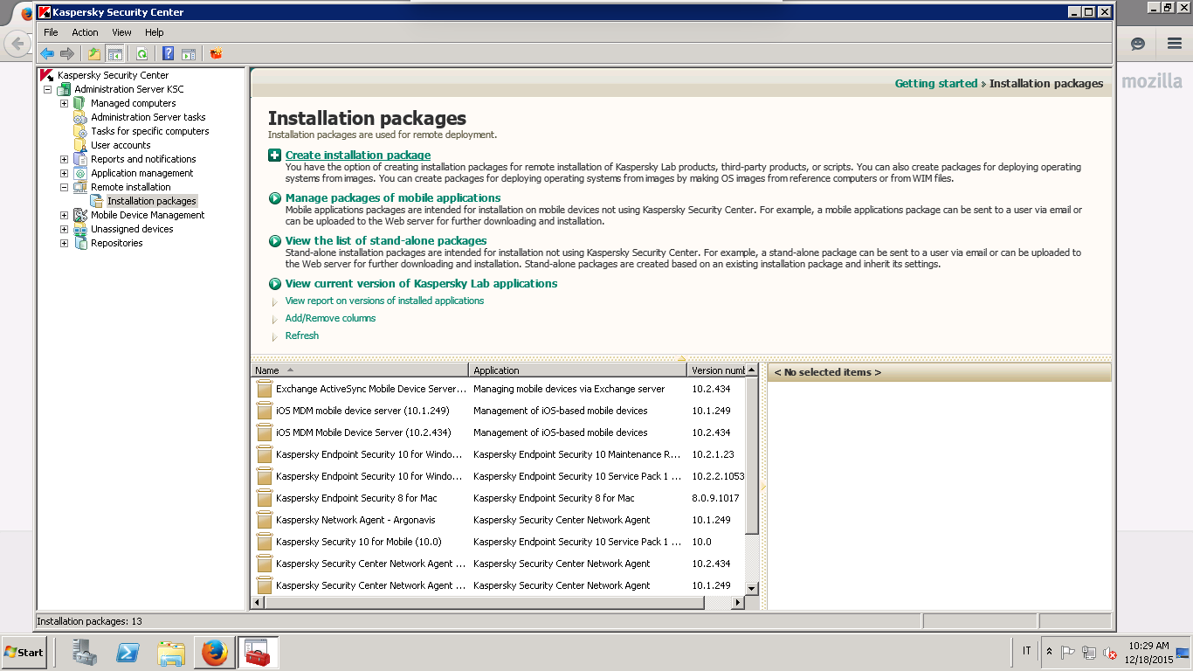Click the grey Forward arrow in toolbar
The width and height of the screenshot is (1193, 671).
66,54
